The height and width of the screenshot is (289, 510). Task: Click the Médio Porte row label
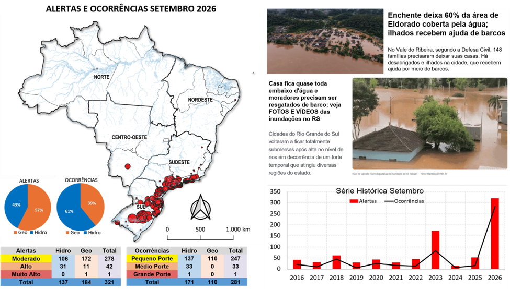point(152,266)
